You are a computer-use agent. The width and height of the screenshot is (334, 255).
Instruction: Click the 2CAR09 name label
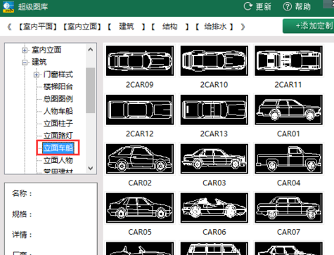(140, 84)
